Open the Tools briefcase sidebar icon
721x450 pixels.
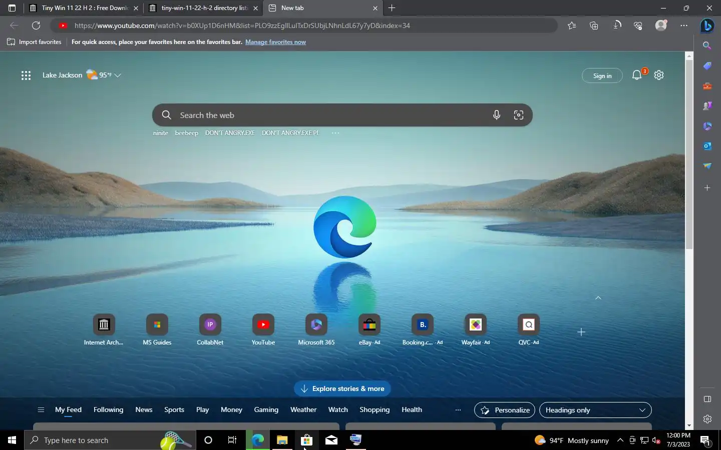(707, 86)
